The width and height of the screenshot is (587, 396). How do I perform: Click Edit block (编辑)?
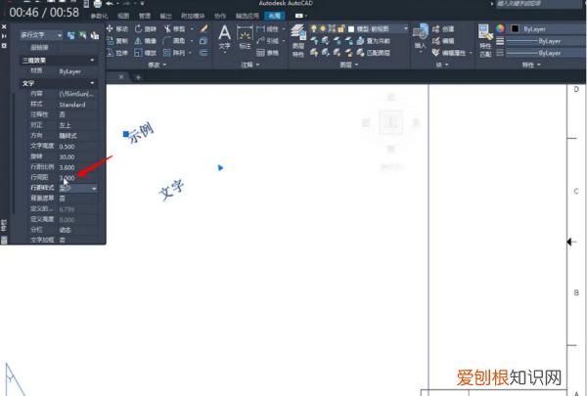pos(443,41)
